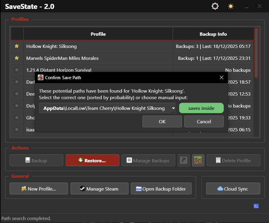Click the Restore button
The image size is (269, 223).
[x=92, y=160]
